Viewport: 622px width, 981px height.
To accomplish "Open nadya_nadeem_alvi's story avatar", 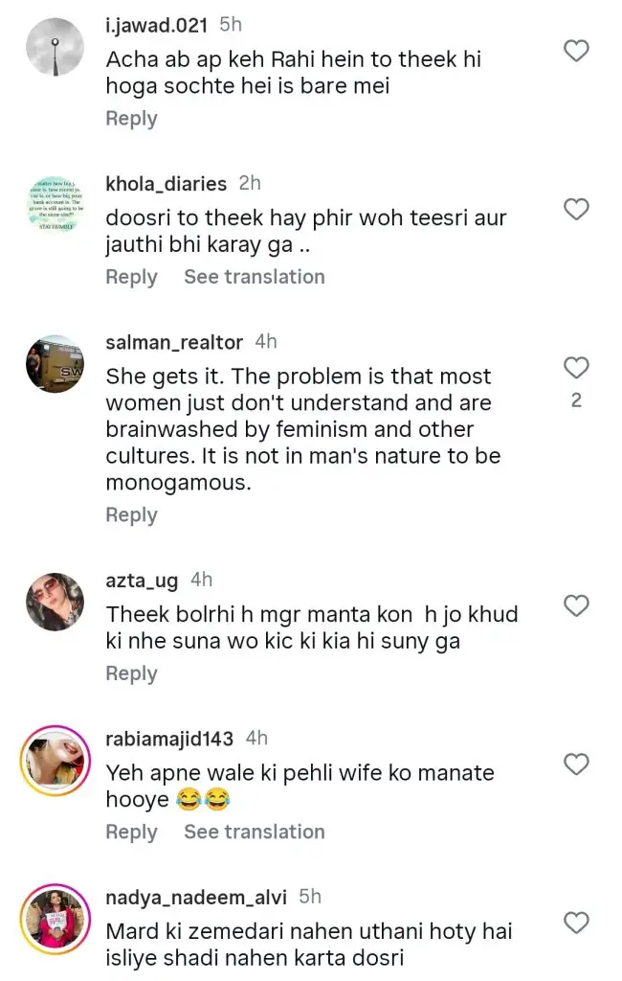I will click(55, 920).
